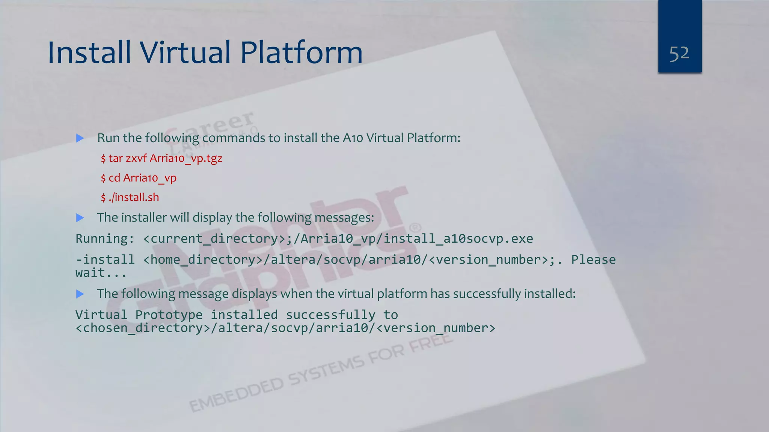The height and width of the screenshot is (432, 769).
Task: Click the bullet arrow beside 'The following message displays'
Action: (x=80, y=294)
